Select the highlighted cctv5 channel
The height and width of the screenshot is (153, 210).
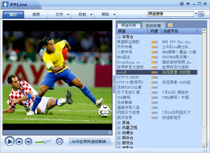157,72
